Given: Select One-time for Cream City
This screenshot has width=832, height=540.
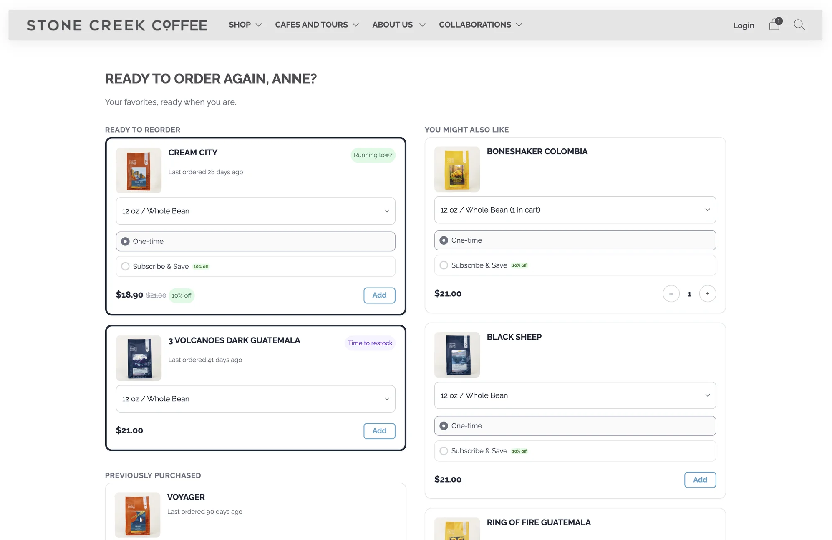Looking at the screenshot, I should click(x=255, y=241).
